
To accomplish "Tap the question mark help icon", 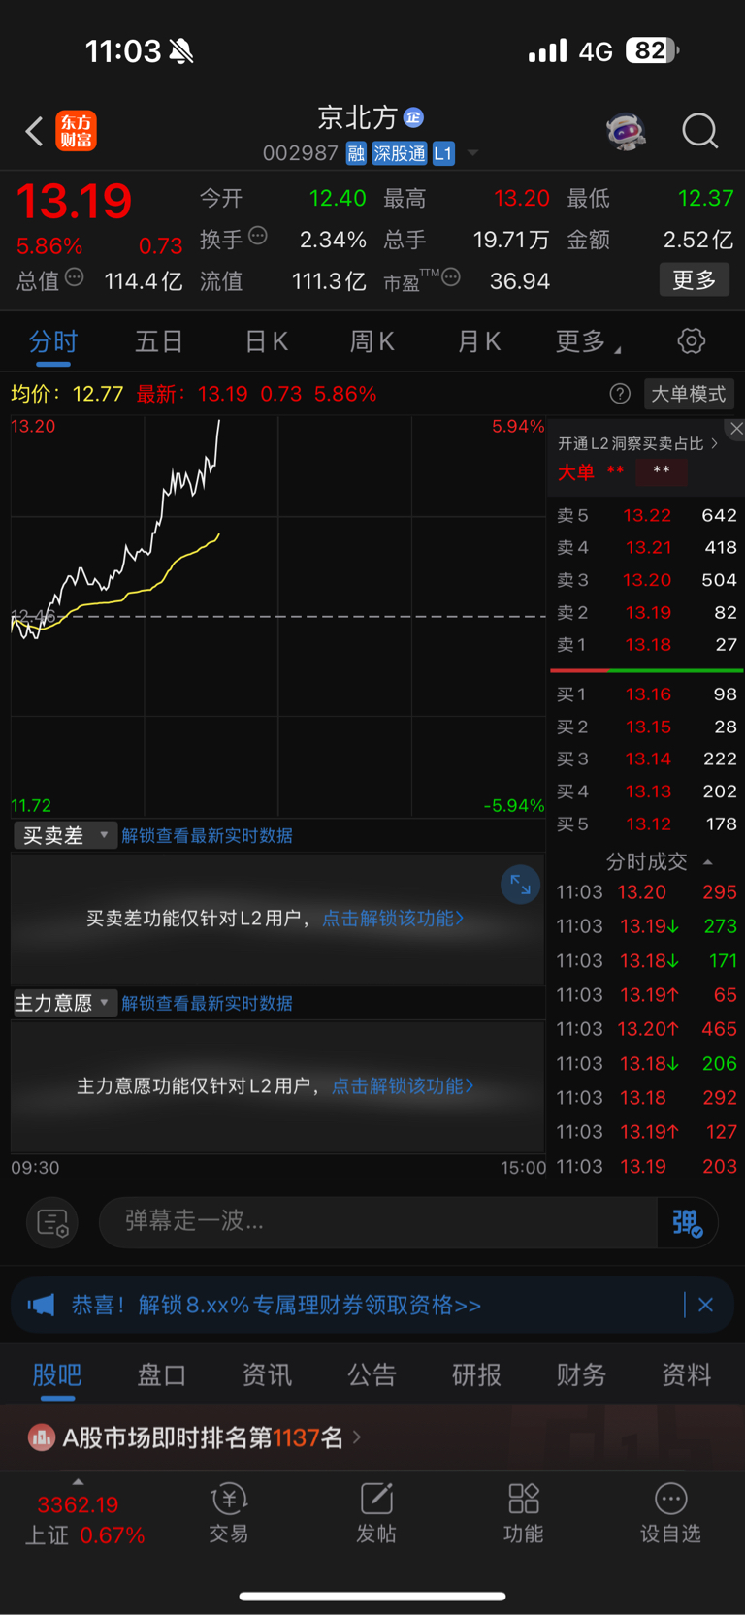I will [620, 394].
